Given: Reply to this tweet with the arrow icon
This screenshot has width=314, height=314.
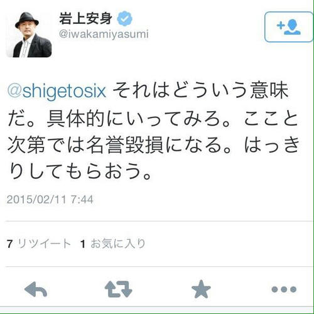Looking at the screenshot, I should (36, 290).
